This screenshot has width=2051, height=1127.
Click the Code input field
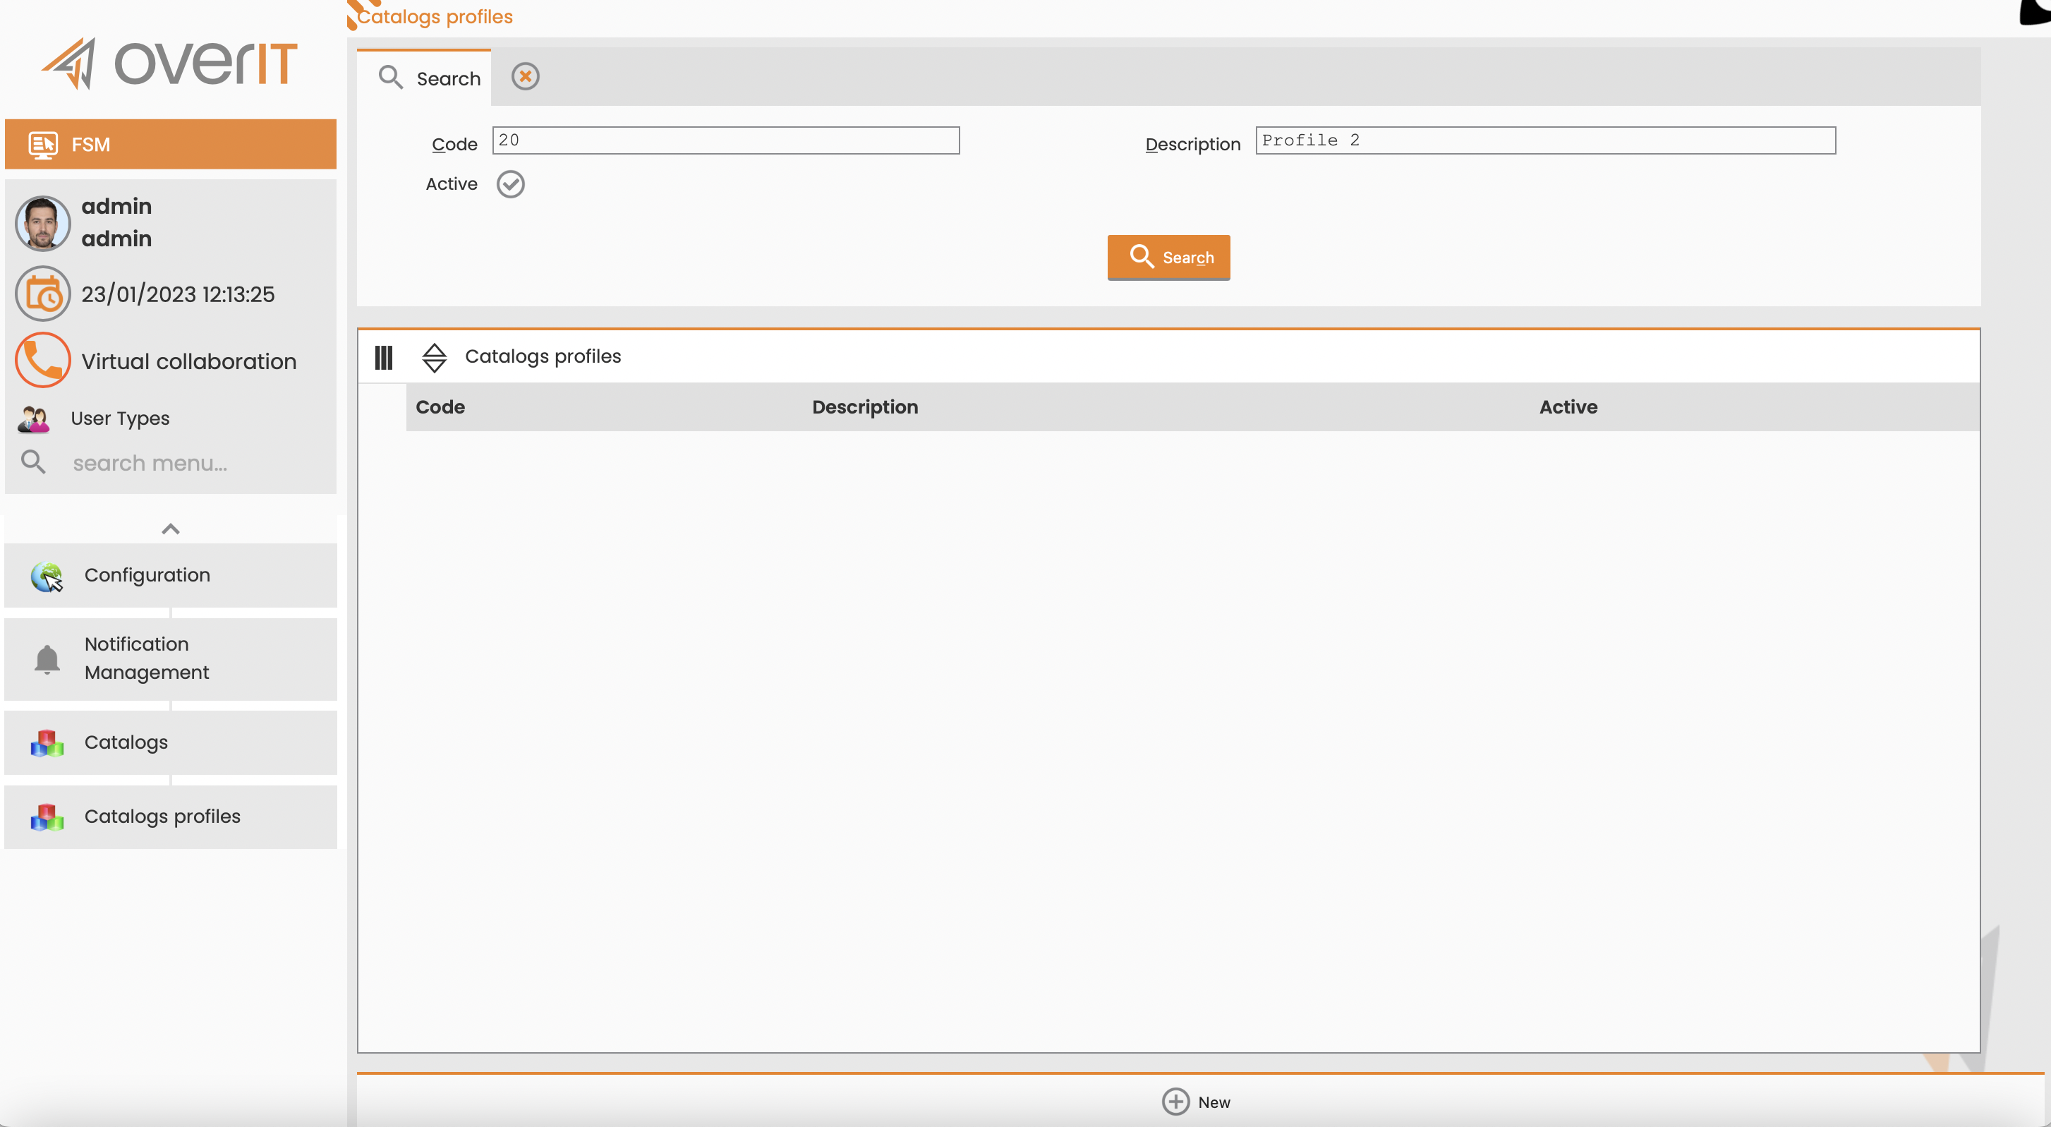(725, 140)
